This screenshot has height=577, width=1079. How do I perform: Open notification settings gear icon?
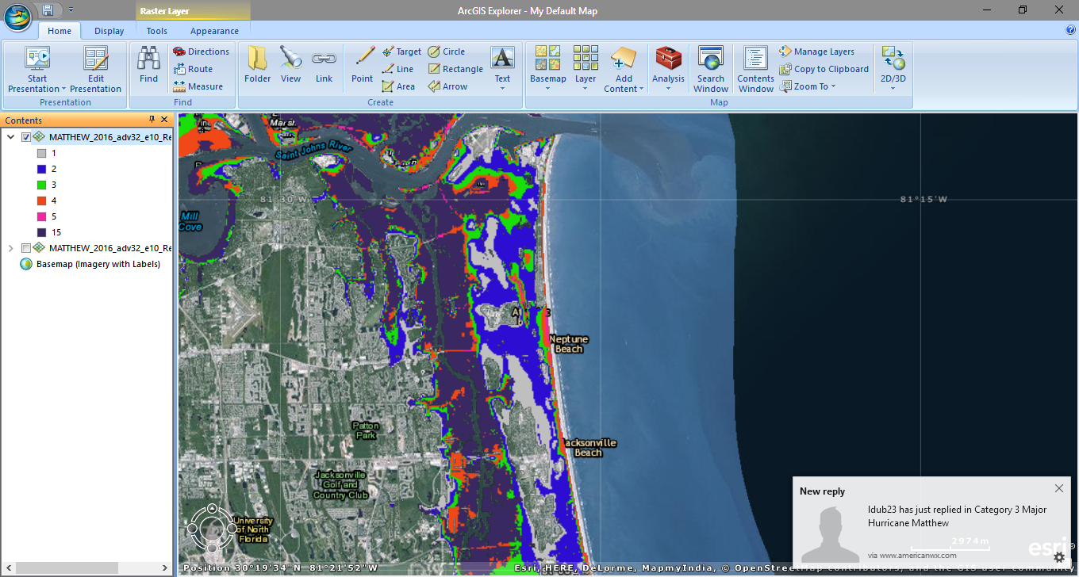coord(1058,557)
